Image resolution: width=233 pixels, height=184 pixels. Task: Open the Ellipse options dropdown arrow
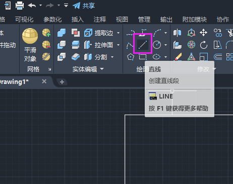tap(166, 57)
